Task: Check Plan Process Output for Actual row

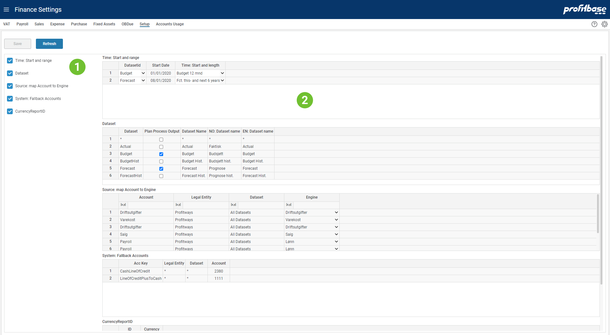Action: [x=161, y=147]
